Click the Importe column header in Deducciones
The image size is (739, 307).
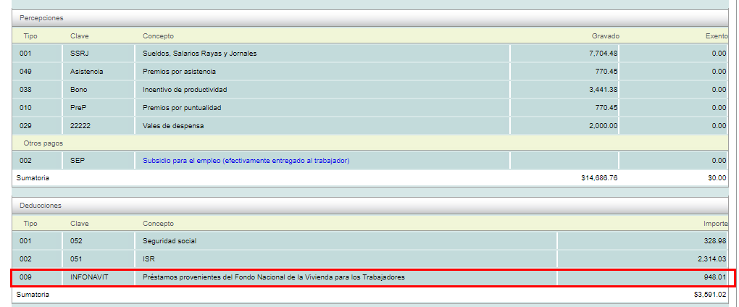[x=715, y=224]
